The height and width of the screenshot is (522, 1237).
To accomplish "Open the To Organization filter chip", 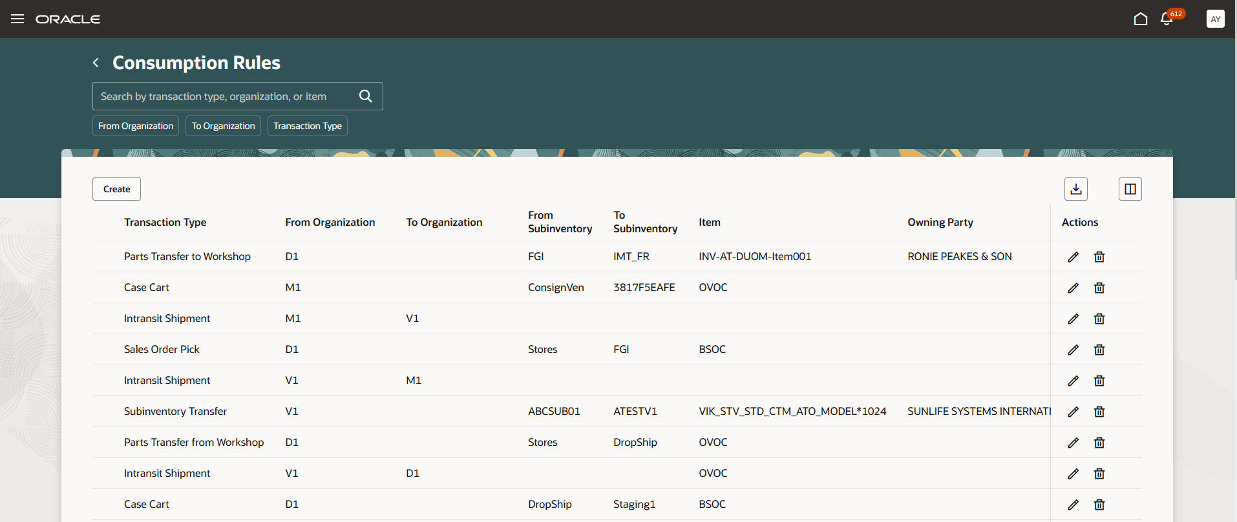I will click(224, 126).
